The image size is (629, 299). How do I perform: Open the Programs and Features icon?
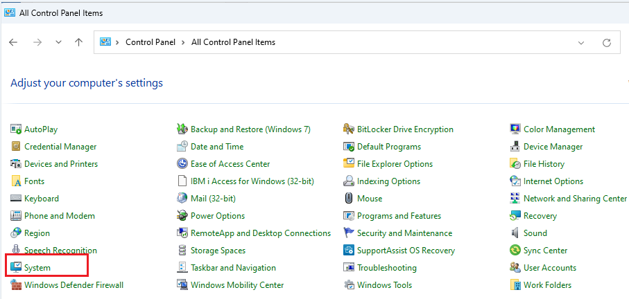click(349, 216)
